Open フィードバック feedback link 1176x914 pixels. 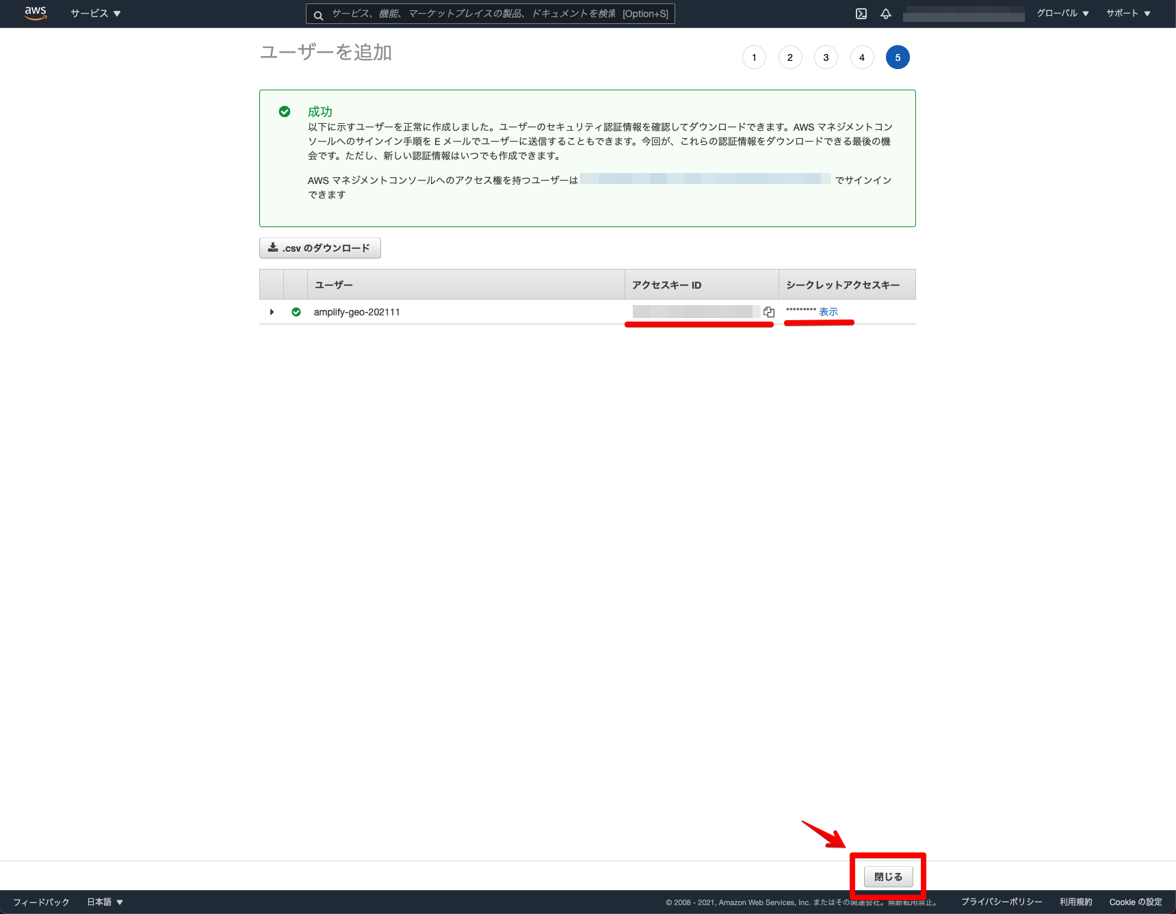pyautogui.click(x=41, y=902)
